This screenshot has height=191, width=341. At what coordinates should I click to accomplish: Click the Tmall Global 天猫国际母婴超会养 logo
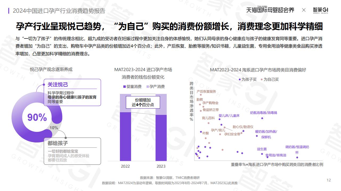coord(270,10)
